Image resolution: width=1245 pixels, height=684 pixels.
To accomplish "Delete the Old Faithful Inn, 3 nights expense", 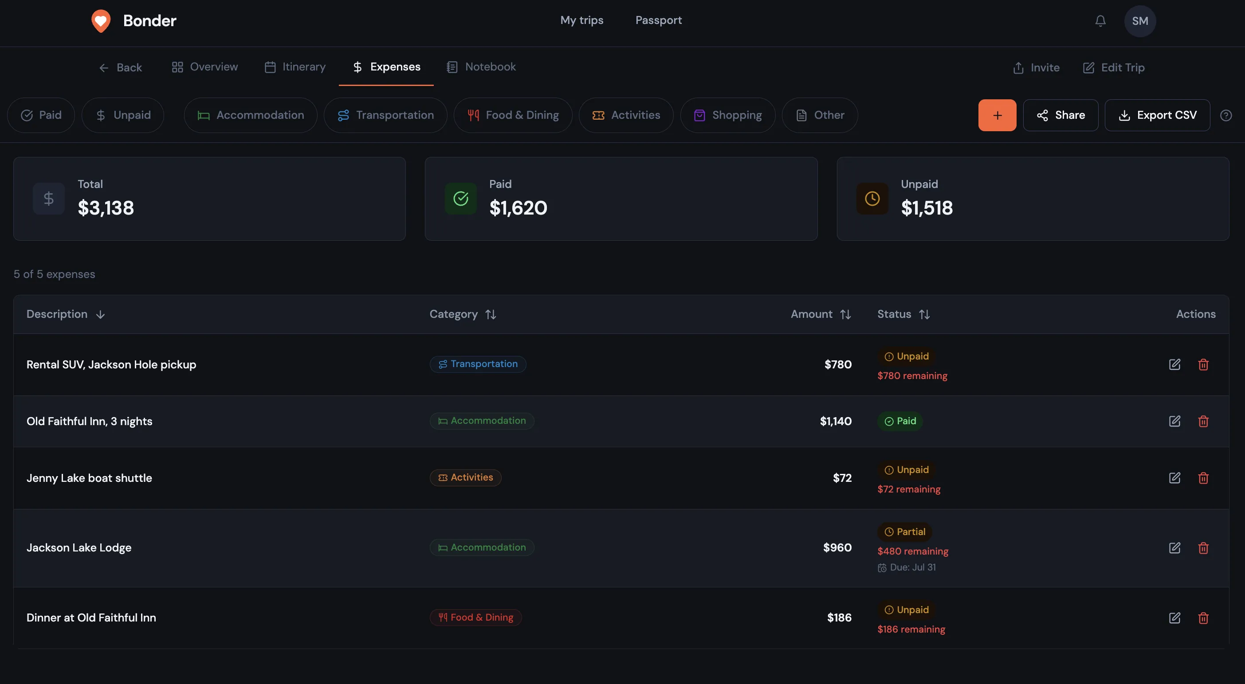I will click(x=1203, y=421).
